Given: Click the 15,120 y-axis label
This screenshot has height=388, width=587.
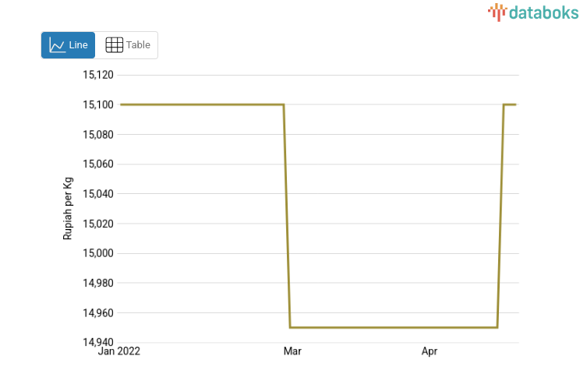Looking at the screenshot, I should pos(98,75).
